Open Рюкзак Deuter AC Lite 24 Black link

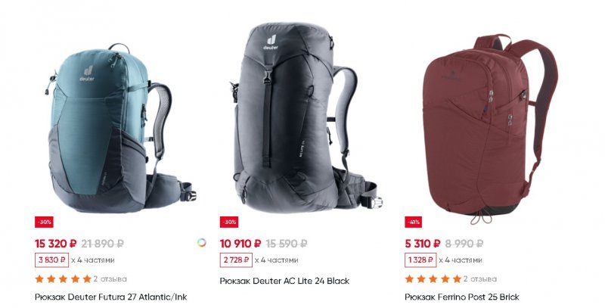click(x=285, y=281)
